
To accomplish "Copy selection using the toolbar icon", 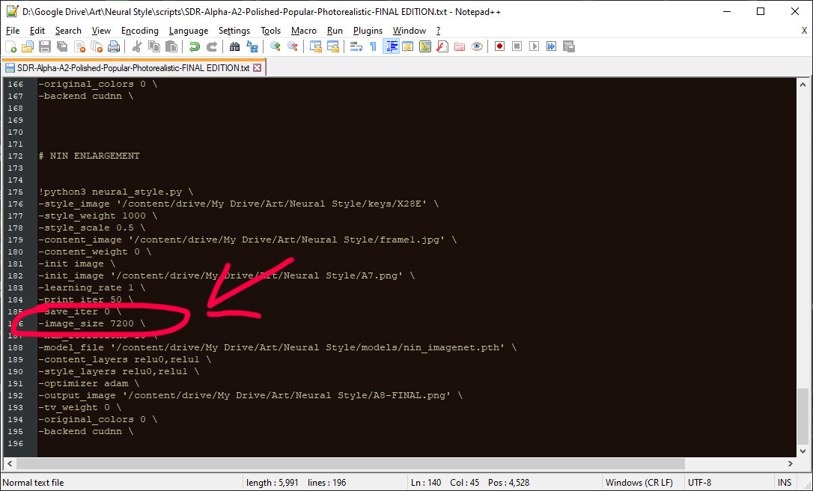I will click(154, 46).
